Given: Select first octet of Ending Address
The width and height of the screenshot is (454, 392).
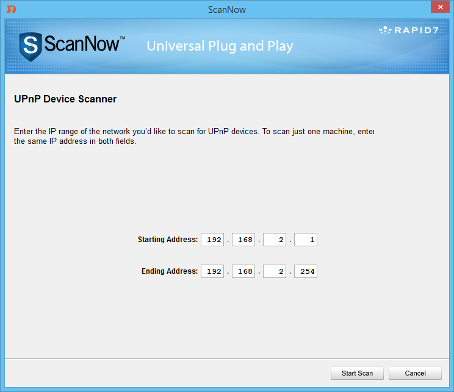Looking at the screenshot, I should coord(212,271).
